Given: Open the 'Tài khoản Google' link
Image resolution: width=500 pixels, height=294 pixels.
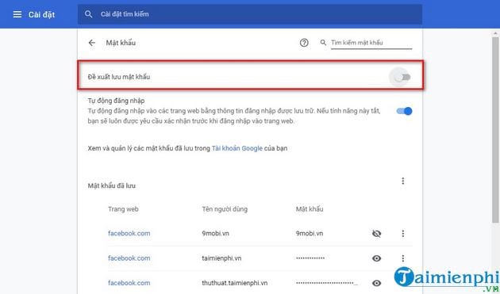Looking at the screenshot, I should 237,148.
